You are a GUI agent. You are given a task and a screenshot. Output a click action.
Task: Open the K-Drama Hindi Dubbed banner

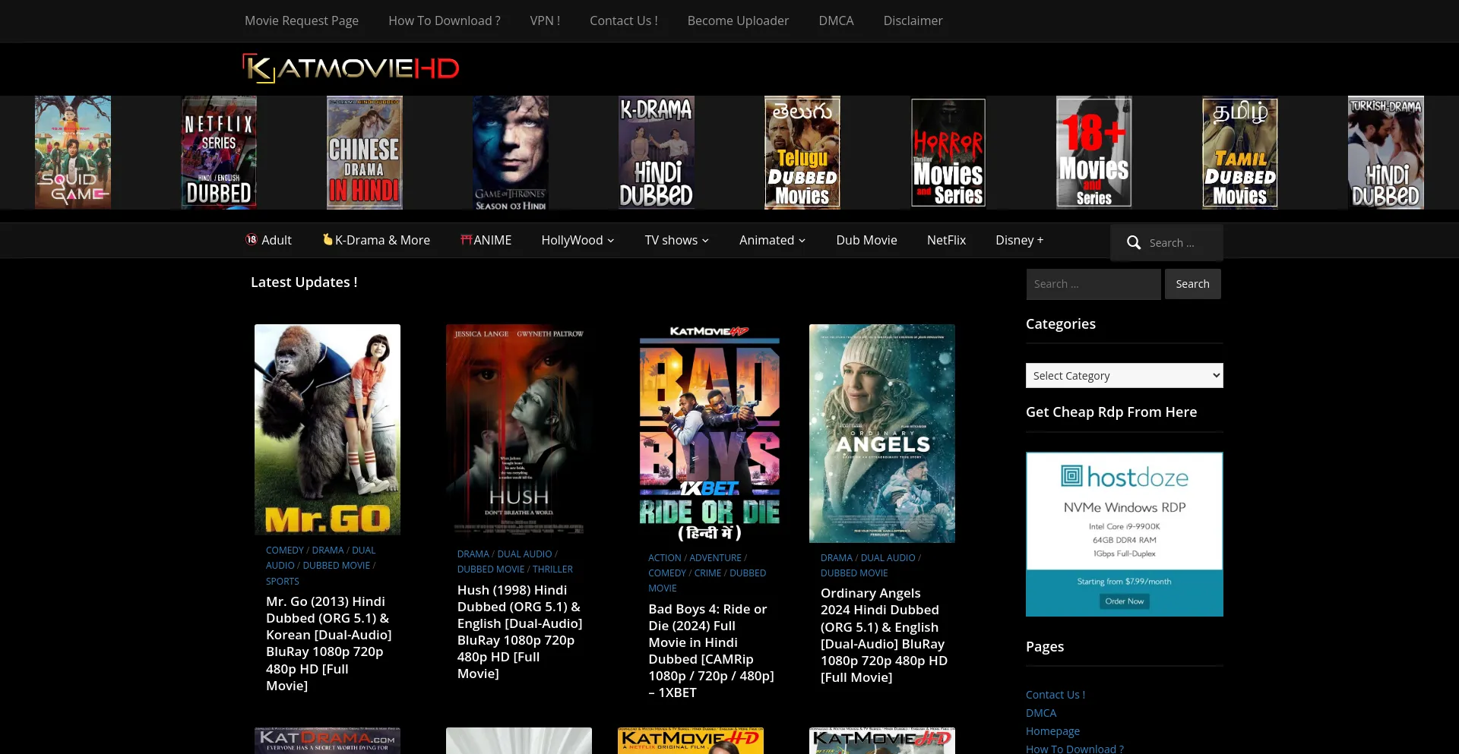pos(657,152)
